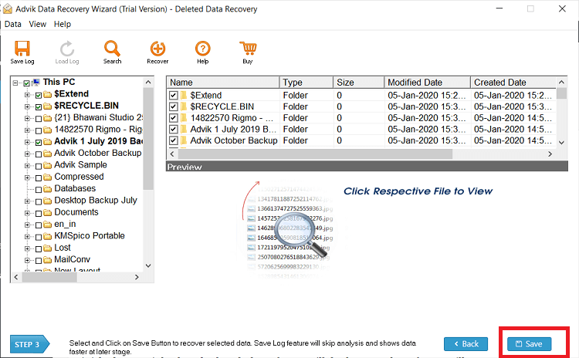
Task: Sort files by Modified Date column
Action: coord(427,83)
